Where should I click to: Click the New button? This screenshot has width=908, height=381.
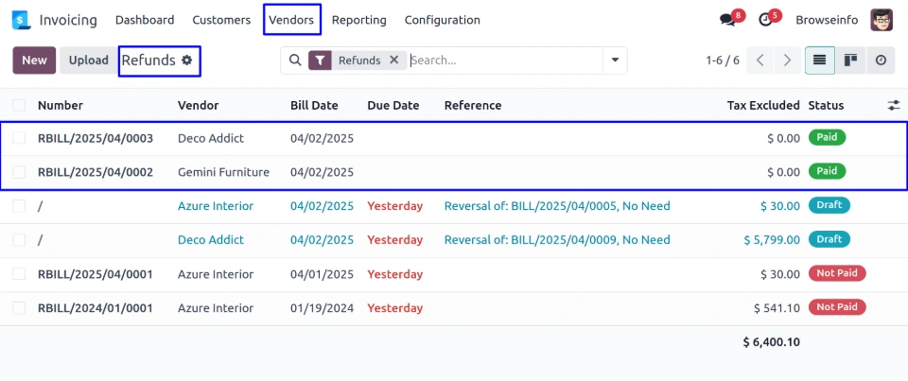coord(34,61)
